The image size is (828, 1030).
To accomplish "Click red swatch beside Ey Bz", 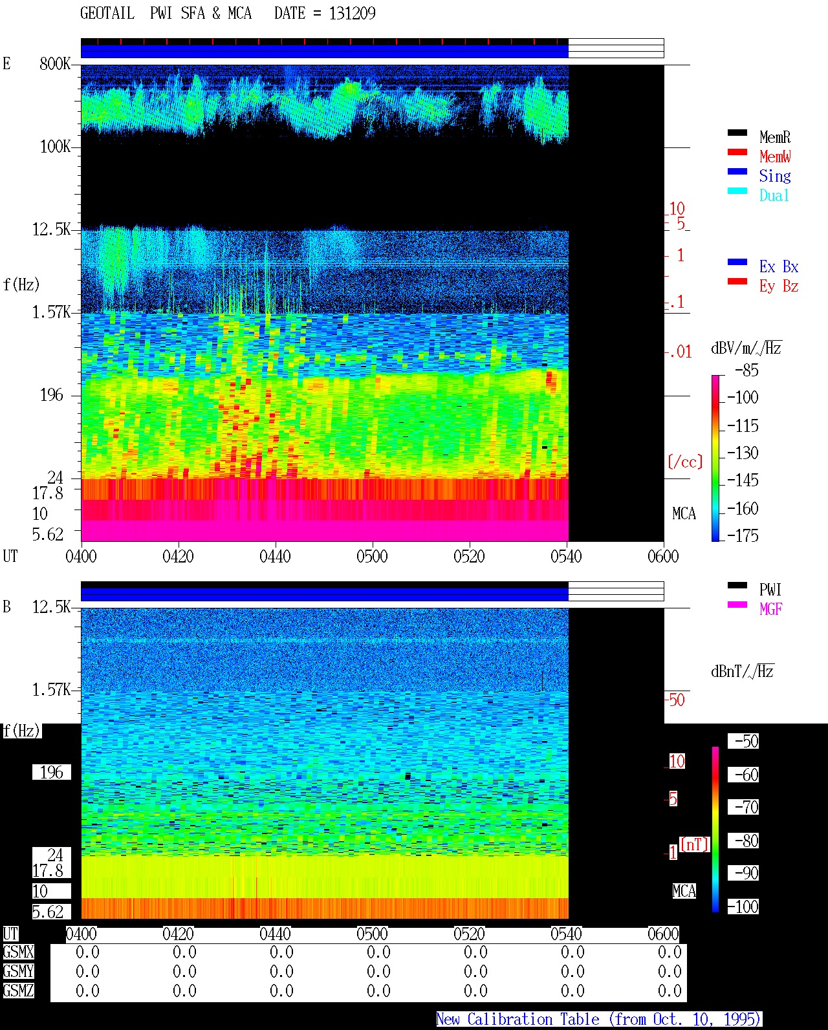I will [737, 282].
